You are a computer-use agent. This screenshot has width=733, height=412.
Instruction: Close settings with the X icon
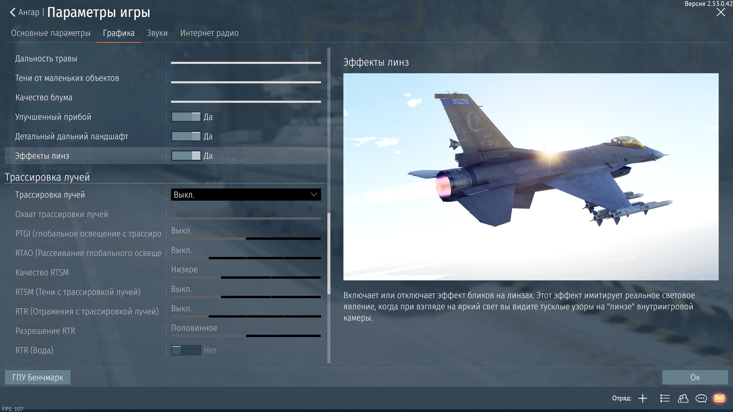click(x=720, y=12)
